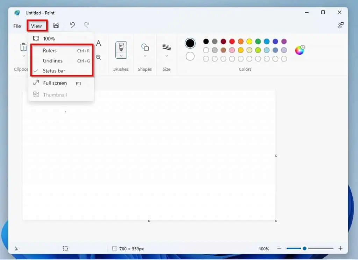Enable Gridlines in the View menu
358x260 pixels.
pos(52,60)
